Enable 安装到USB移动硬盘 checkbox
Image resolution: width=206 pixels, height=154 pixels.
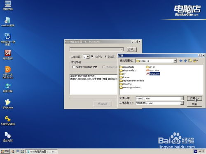73,67
